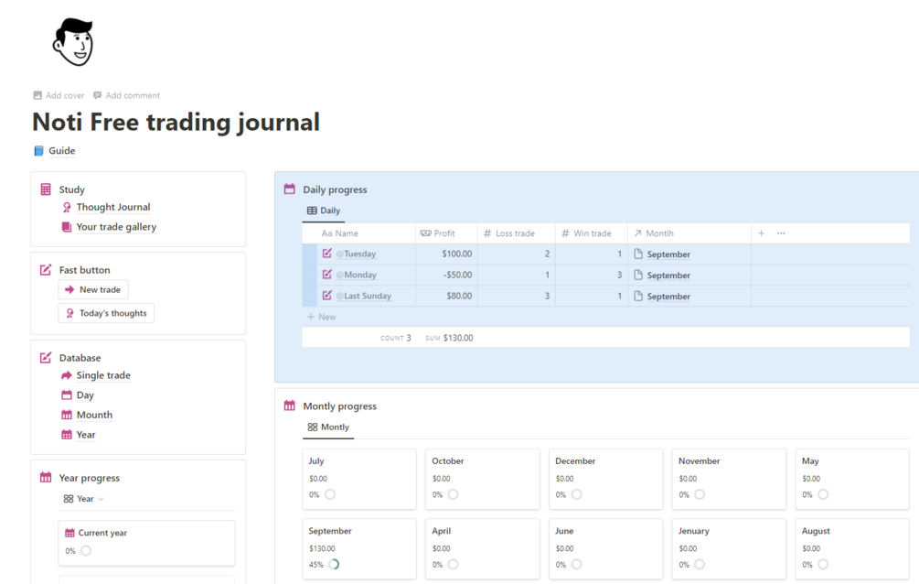The height and width of the screenshot is (584, 919).
Task: Click the Add comment speech bubble icon
Action: 97,95
